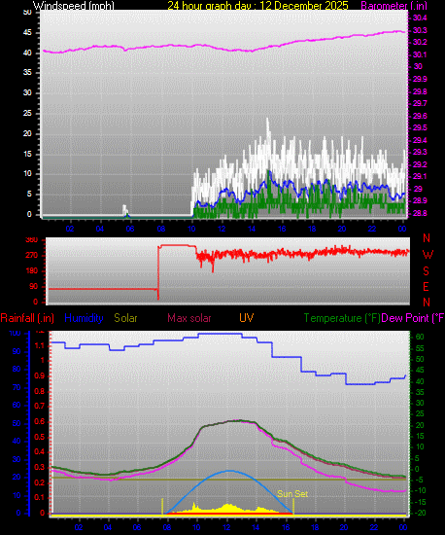Click the '270' wind direction axis value
Image resolution: width=445 pixels, height=535 pixels.
pyautogui.click(x=32, y=256)
